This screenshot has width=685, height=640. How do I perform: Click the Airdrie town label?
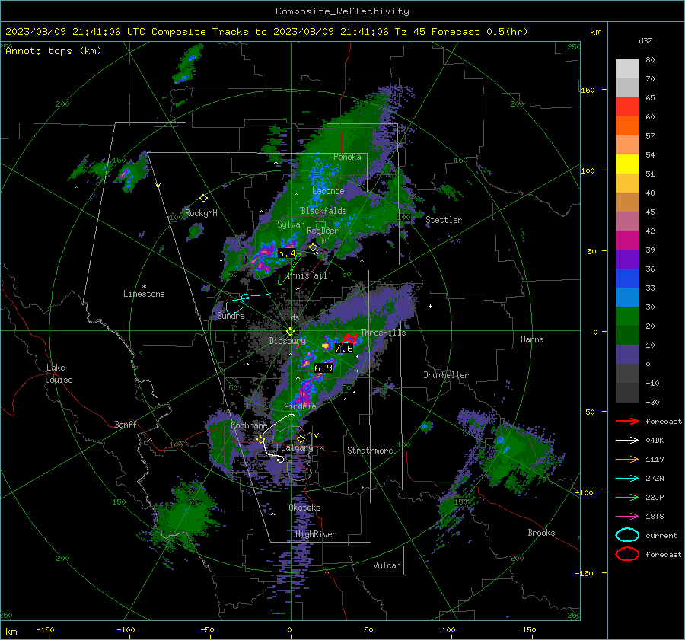pyautogui.click(x=300, y=406)
